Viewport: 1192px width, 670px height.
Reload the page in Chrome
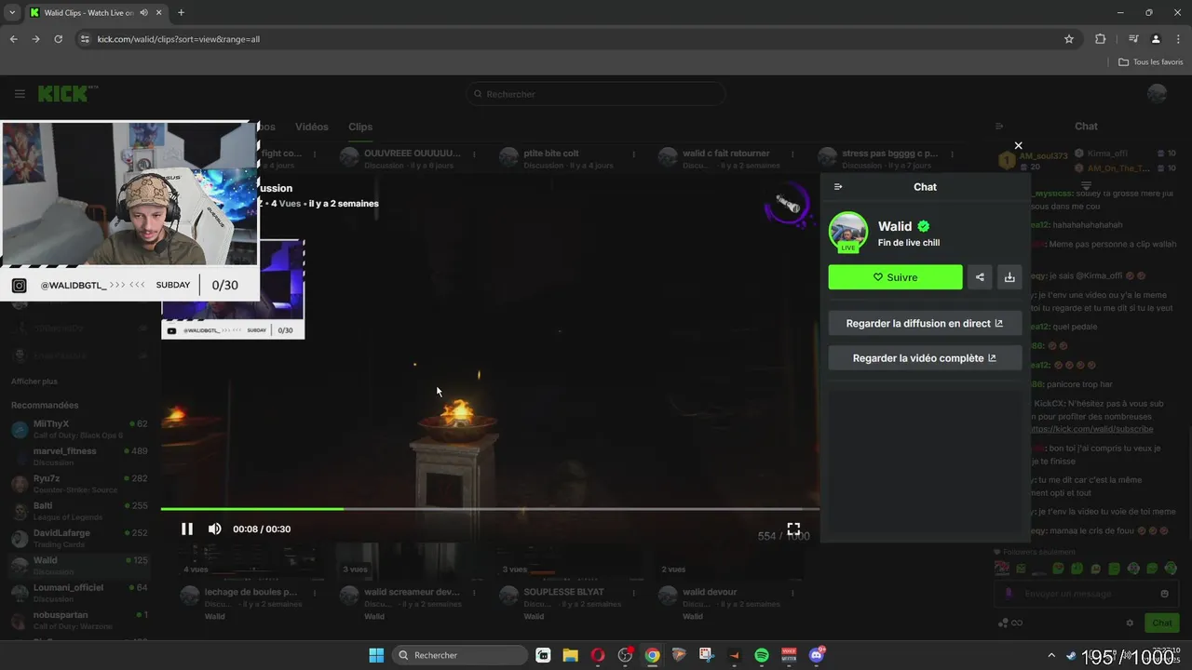coord(58,39)
